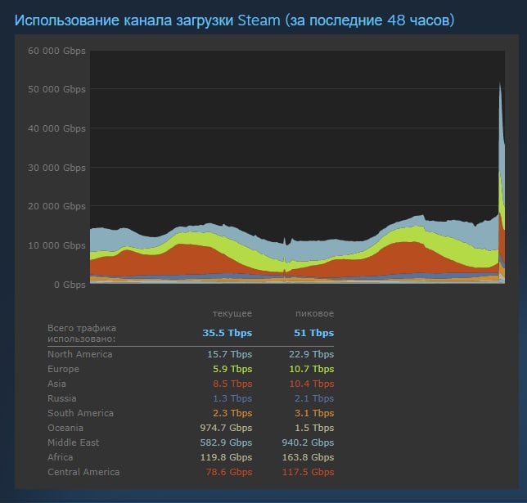Click Oceania current 974.7 Gbps

point(226,428)
